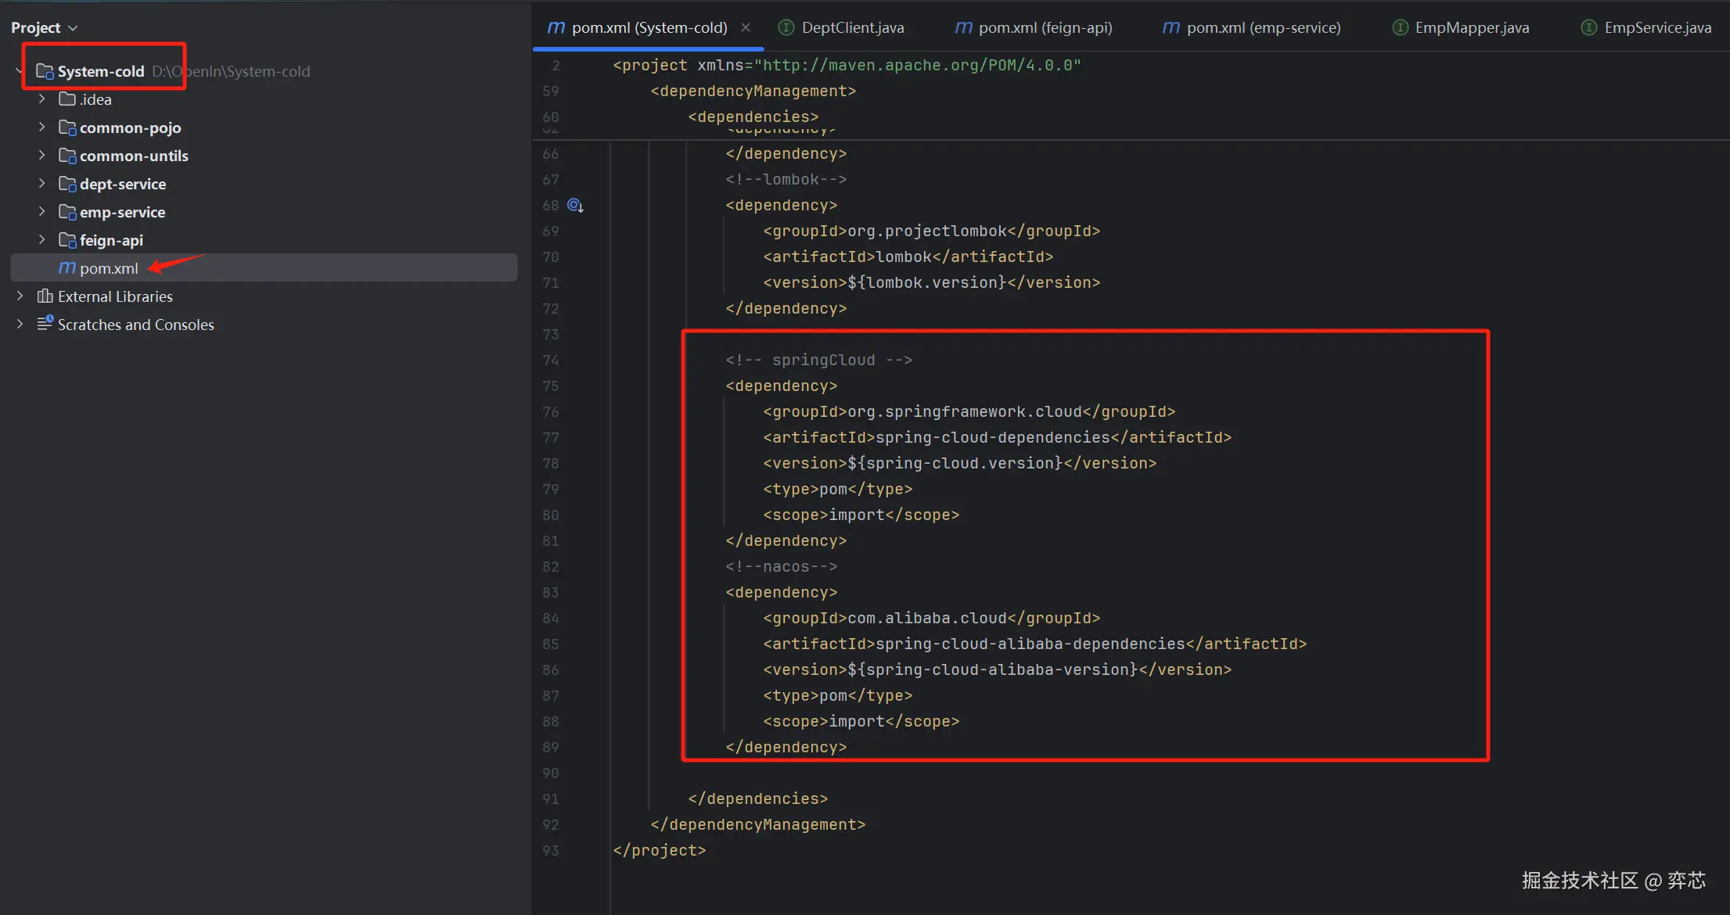Click the External Libraries icon
This screenshot has width=1730, height=915.
45,296
